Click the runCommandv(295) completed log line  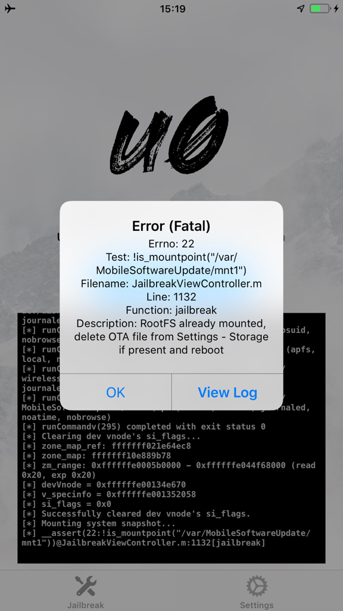(x=144, y=427)
